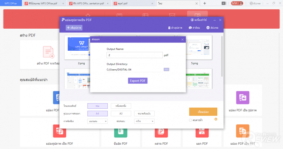Click the orange start conversion button
The height and width of the screenshot is (149, 283).
coord(203,112)
